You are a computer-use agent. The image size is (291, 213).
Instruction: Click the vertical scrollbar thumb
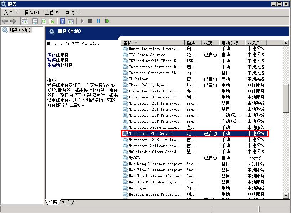pos(286,98)
